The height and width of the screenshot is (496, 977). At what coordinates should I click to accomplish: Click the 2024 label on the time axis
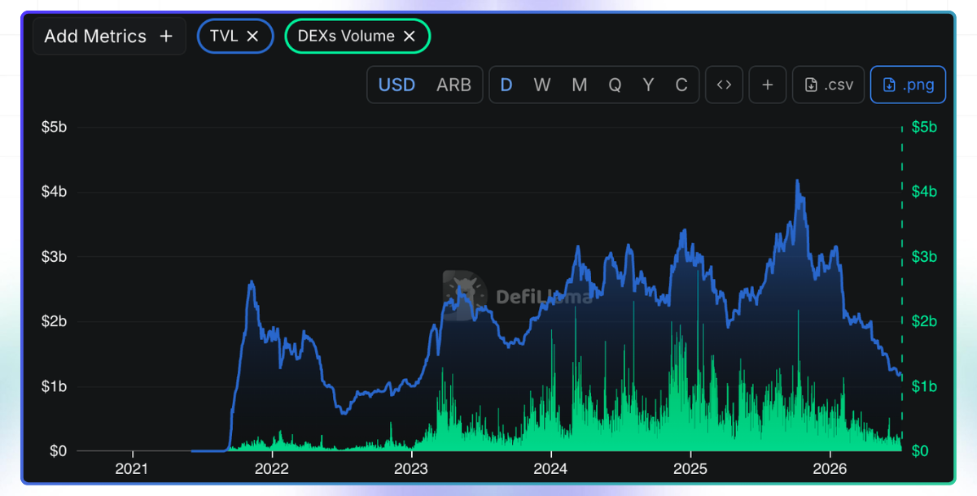coord(551,469)
